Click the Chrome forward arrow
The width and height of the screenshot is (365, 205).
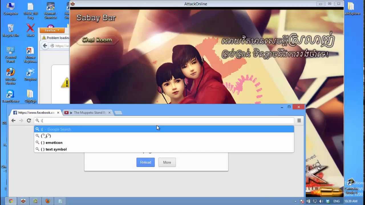[x=21, y=120]
